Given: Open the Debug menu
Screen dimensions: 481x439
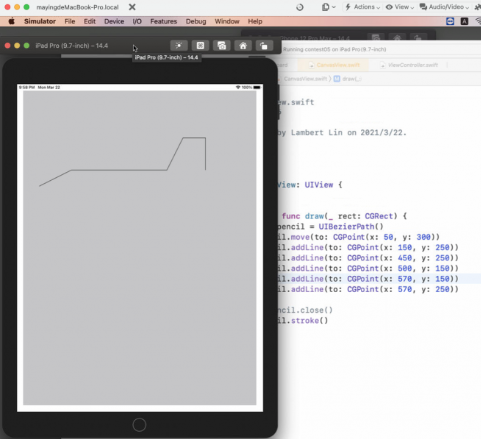Looking at the screenshot, I should (x=196, y=21).
